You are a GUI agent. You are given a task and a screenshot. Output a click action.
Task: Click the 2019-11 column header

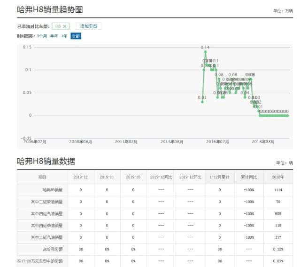107,177
